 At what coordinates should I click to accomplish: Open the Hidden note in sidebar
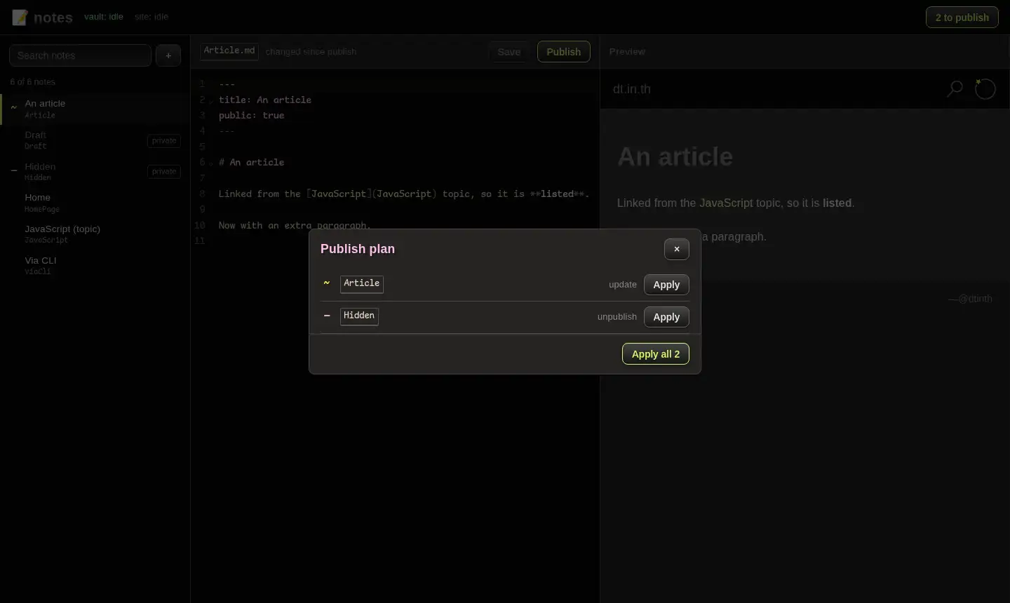pos(95,172)
